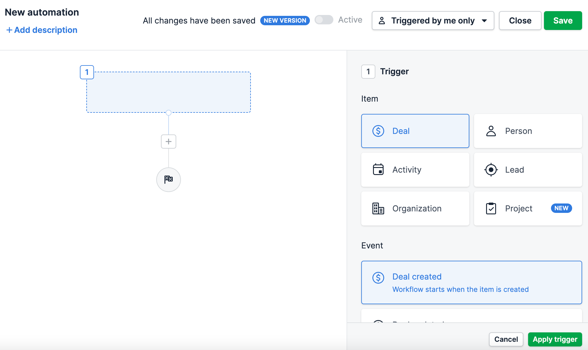
Task: Select the empty trigger block on canvas
Action: pyautogui.click(x=168, y=92)
